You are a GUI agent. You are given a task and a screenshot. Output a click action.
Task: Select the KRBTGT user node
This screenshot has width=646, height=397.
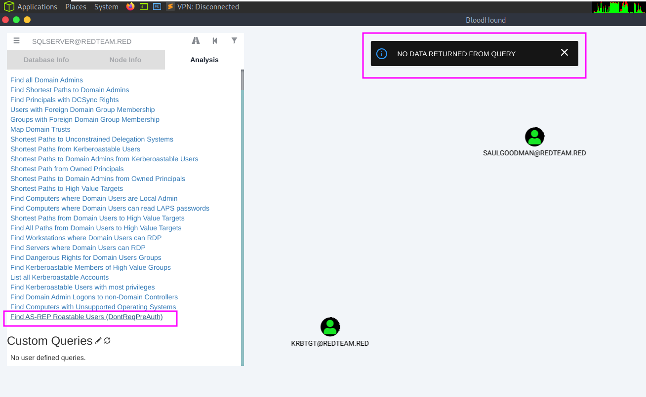(330, 327)
